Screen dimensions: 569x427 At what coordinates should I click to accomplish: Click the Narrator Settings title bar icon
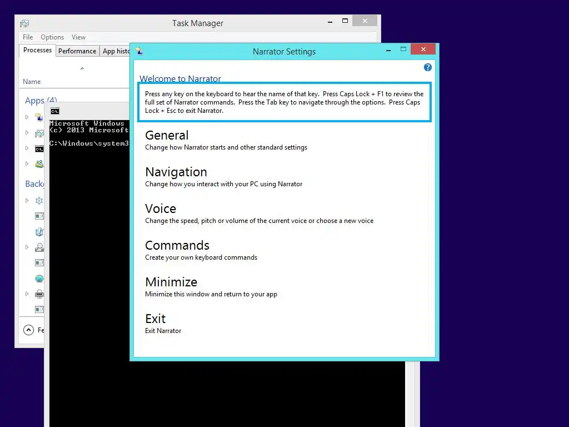(139, 51)
